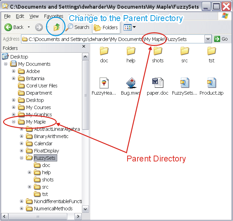Expand the Desktop subfolder node

coord(13,100)
